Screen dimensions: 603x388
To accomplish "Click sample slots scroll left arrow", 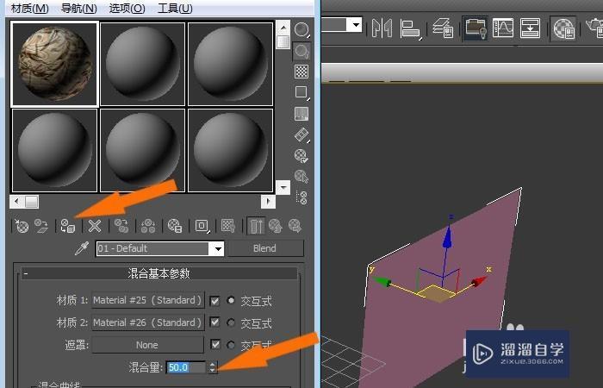I will [16, 201].
